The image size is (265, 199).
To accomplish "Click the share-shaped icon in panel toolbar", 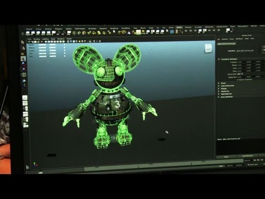I will [100, 41].
